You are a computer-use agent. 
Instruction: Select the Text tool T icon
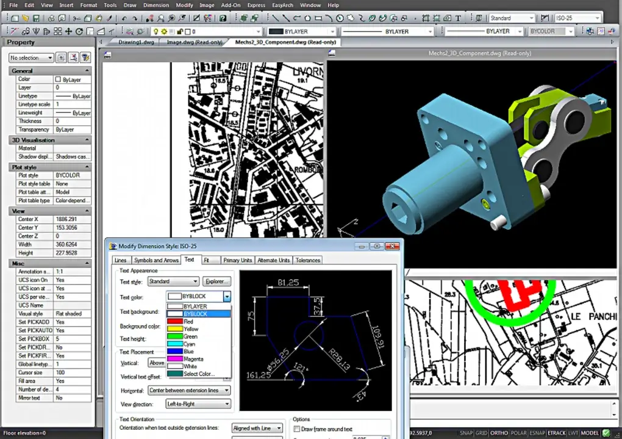point(458,18)
